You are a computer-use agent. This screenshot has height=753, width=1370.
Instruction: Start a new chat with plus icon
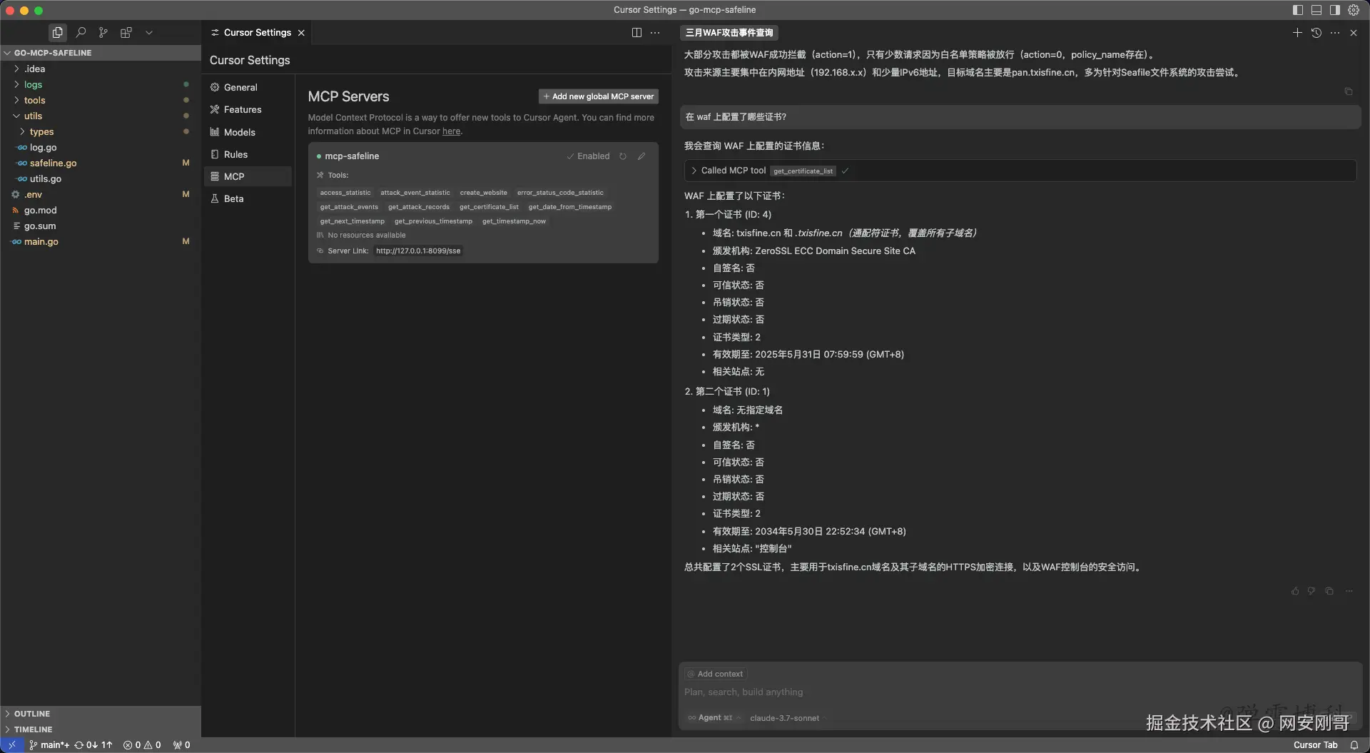tap(1297, 32)
